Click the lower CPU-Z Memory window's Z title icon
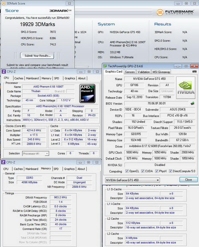Image resolution: width=199 pixels, height=247 pixels. 3,162
